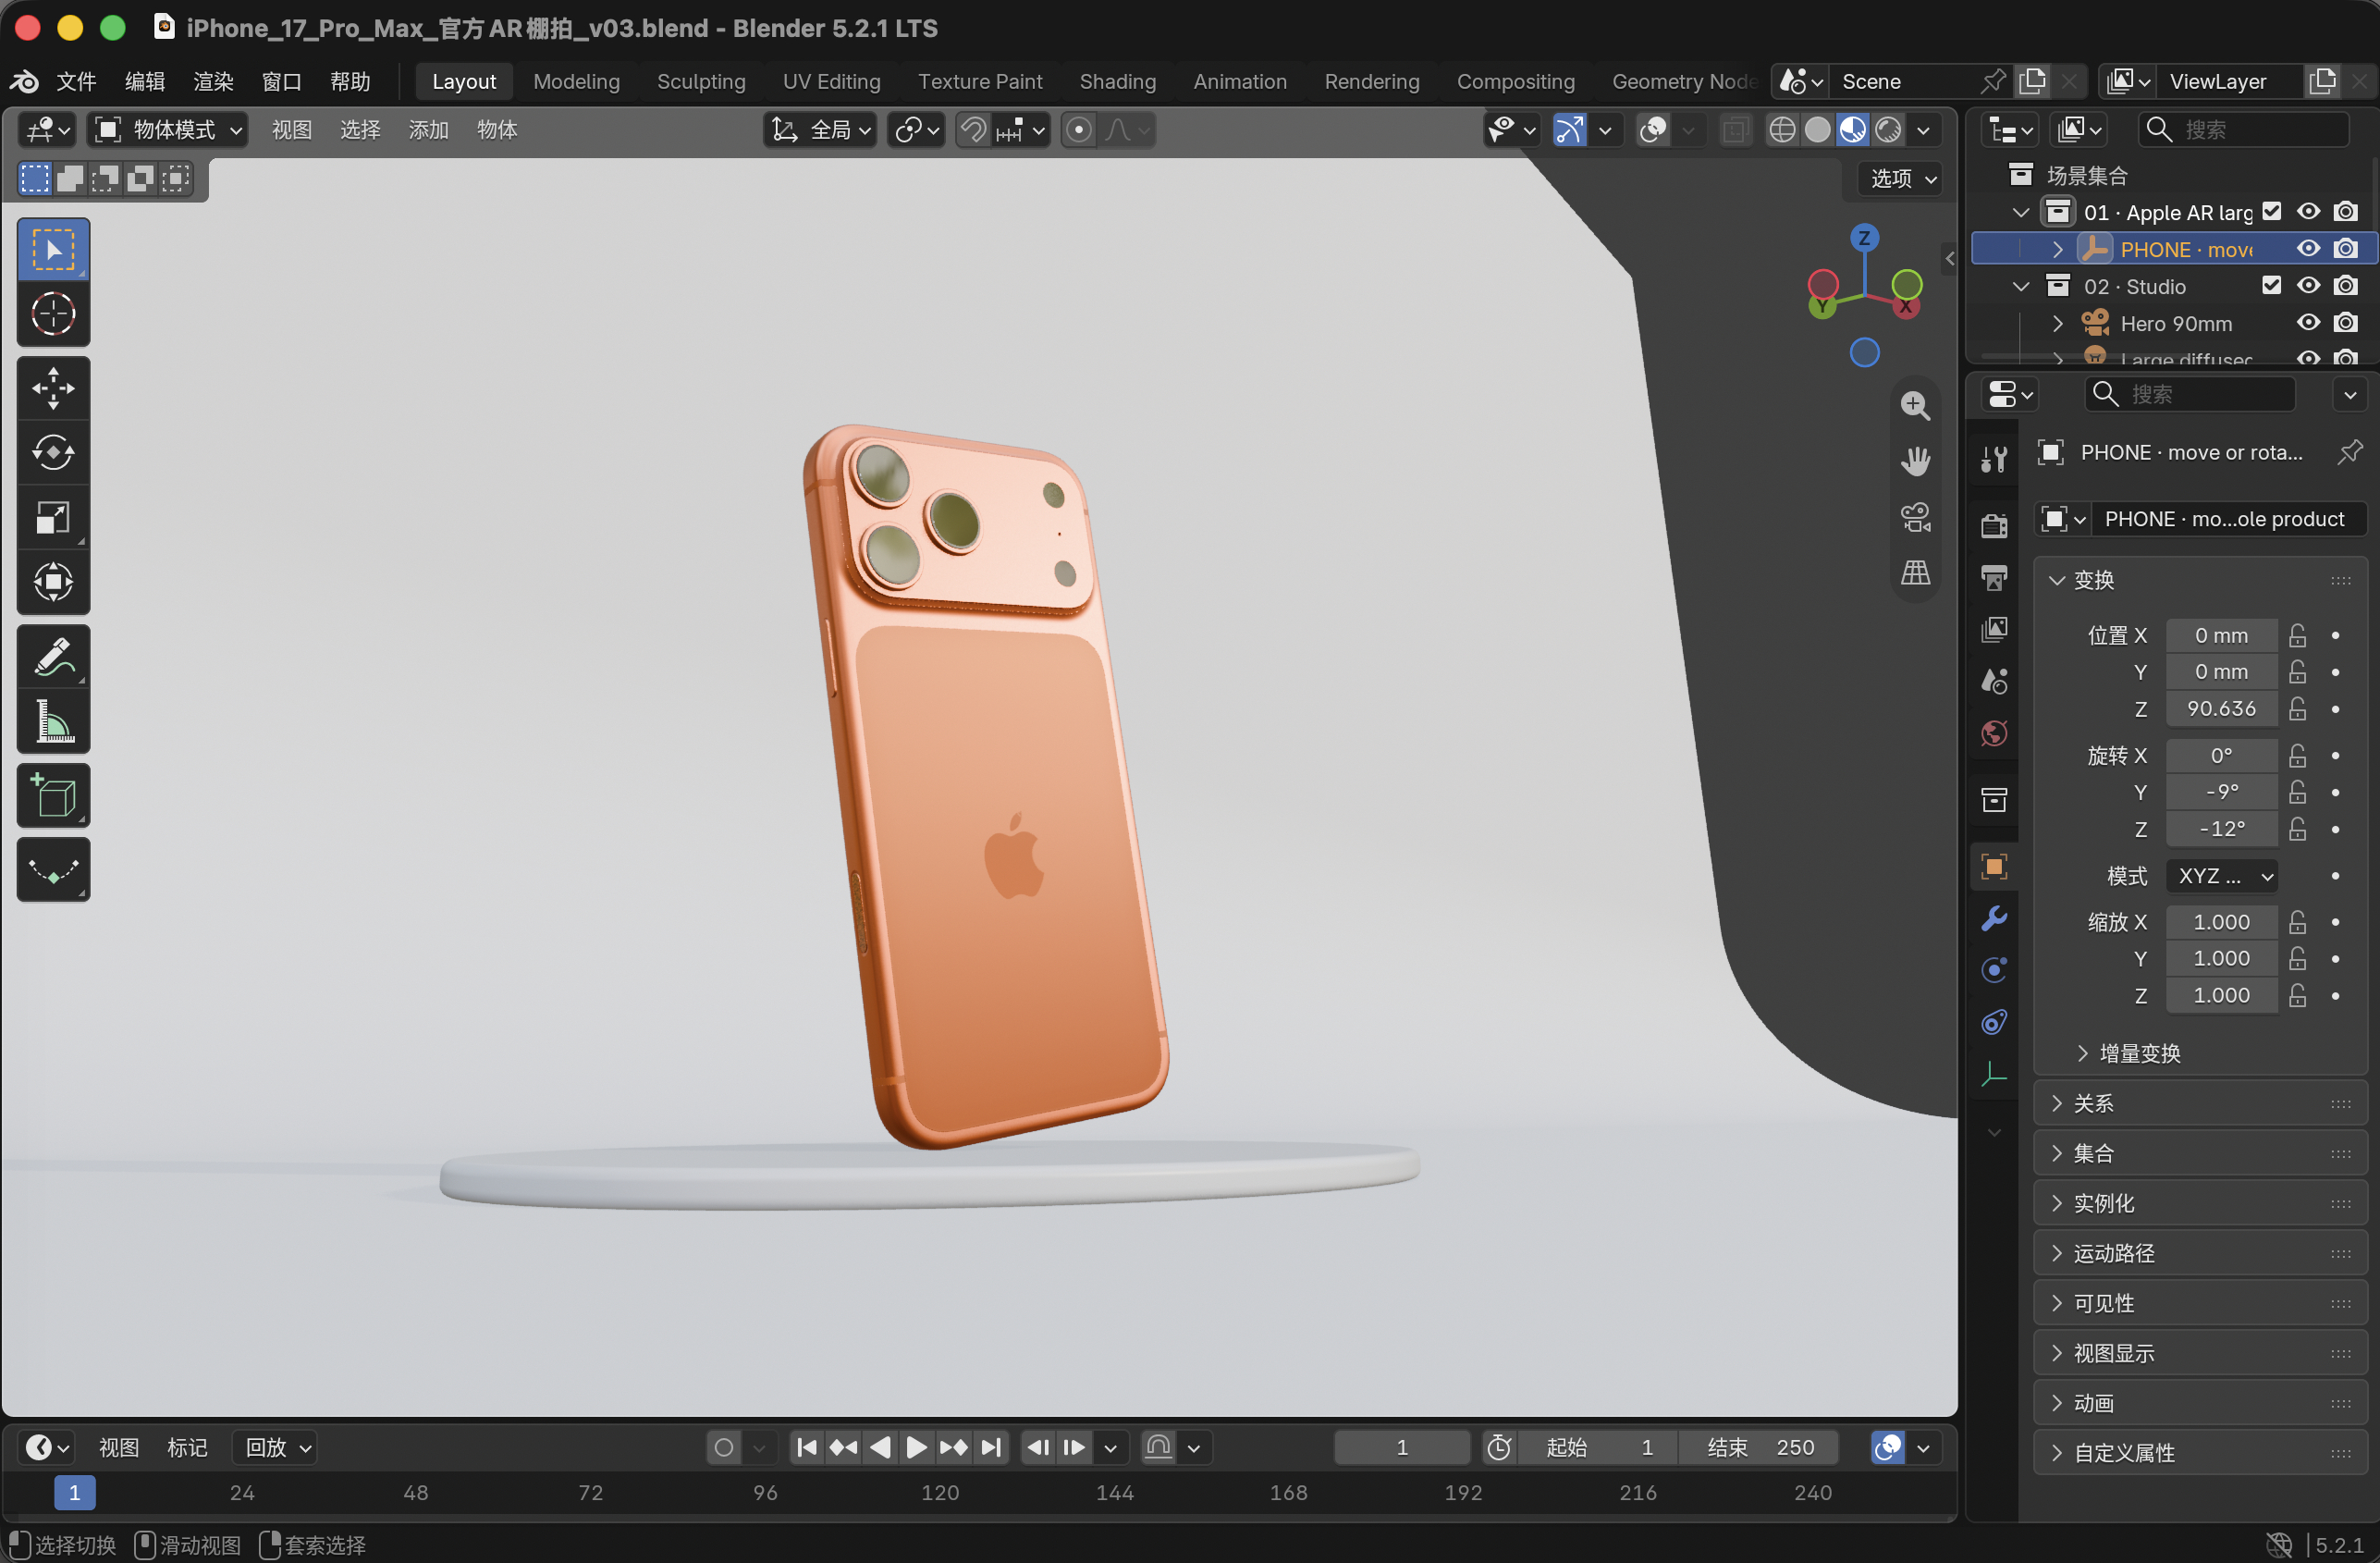Click the current frame number field
This screenshot has height=1563, width=2380.
click(x=1402, y=1447)
